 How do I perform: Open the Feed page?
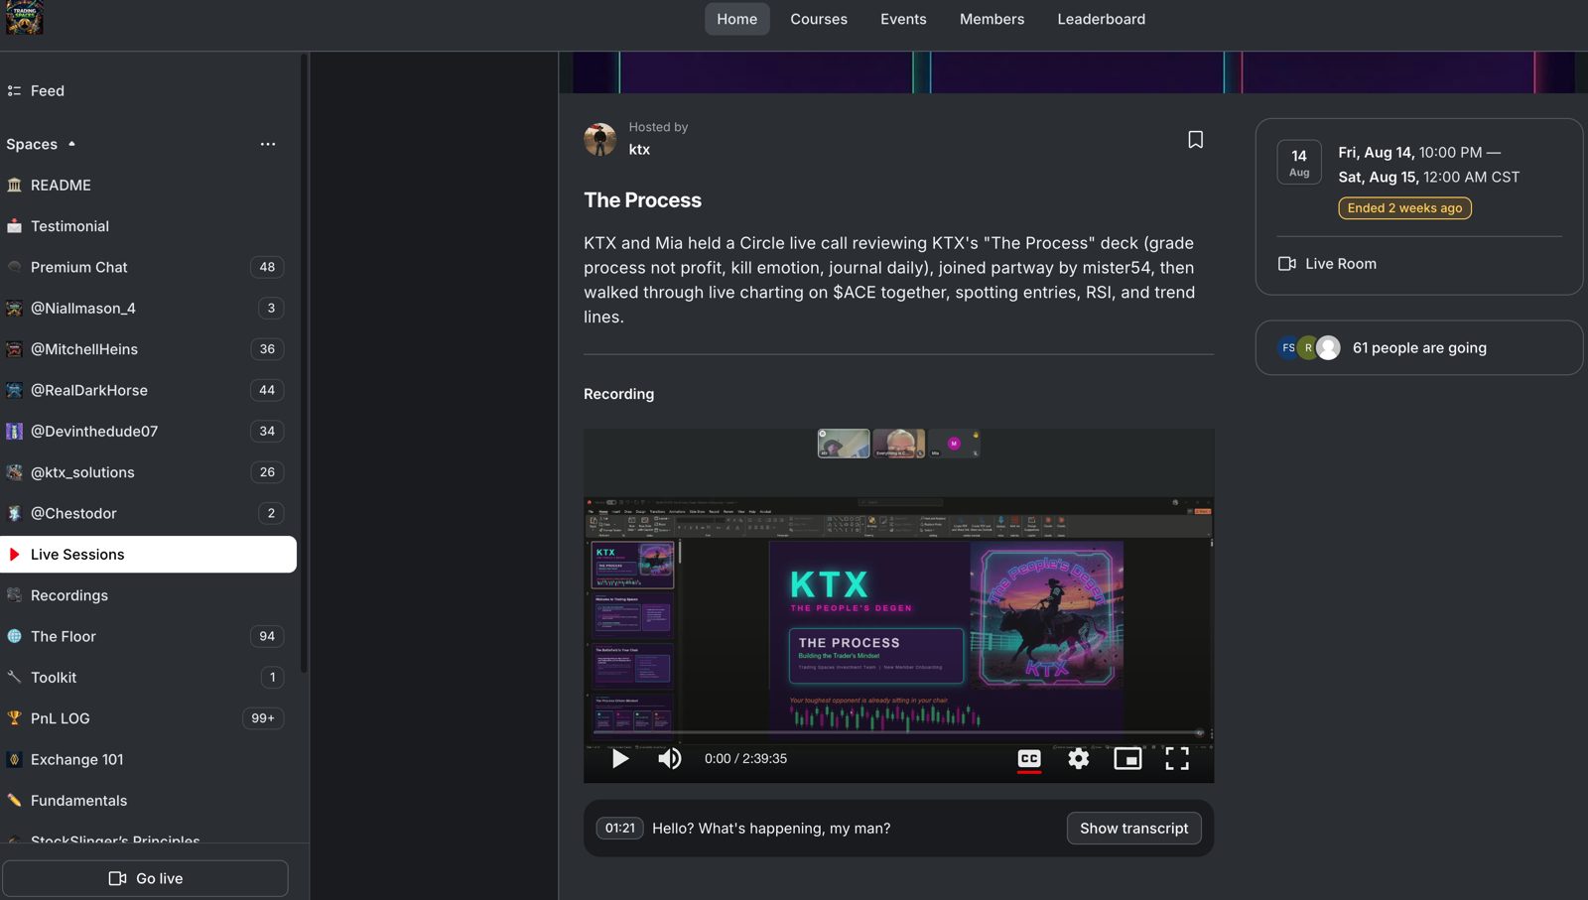149,90
